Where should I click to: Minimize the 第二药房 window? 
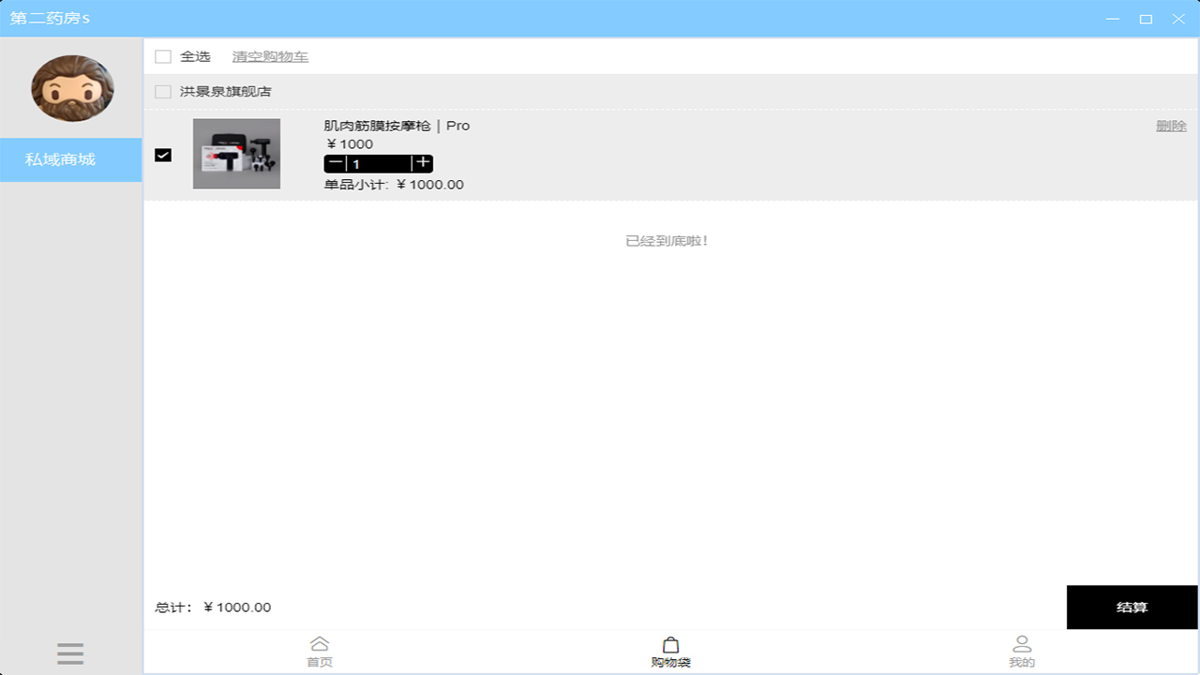1113,19
